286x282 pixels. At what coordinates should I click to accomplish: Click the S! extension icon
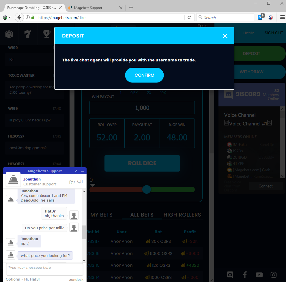(271, 17)
